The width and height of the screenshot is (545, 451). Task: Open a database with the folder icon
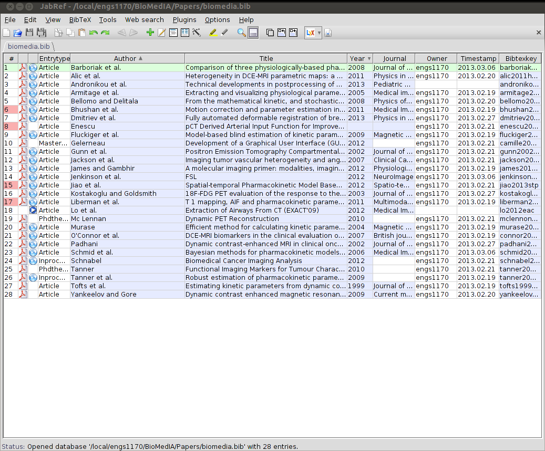[17, 33]
